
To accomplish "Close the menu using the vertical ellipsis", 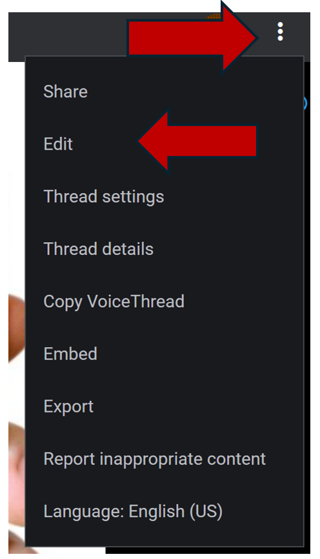I will [x=280, y=32].
